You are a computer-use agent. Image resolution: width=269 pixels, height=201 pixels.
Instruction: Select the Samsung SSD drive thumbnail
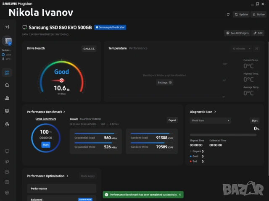click(x=7, y=42)
